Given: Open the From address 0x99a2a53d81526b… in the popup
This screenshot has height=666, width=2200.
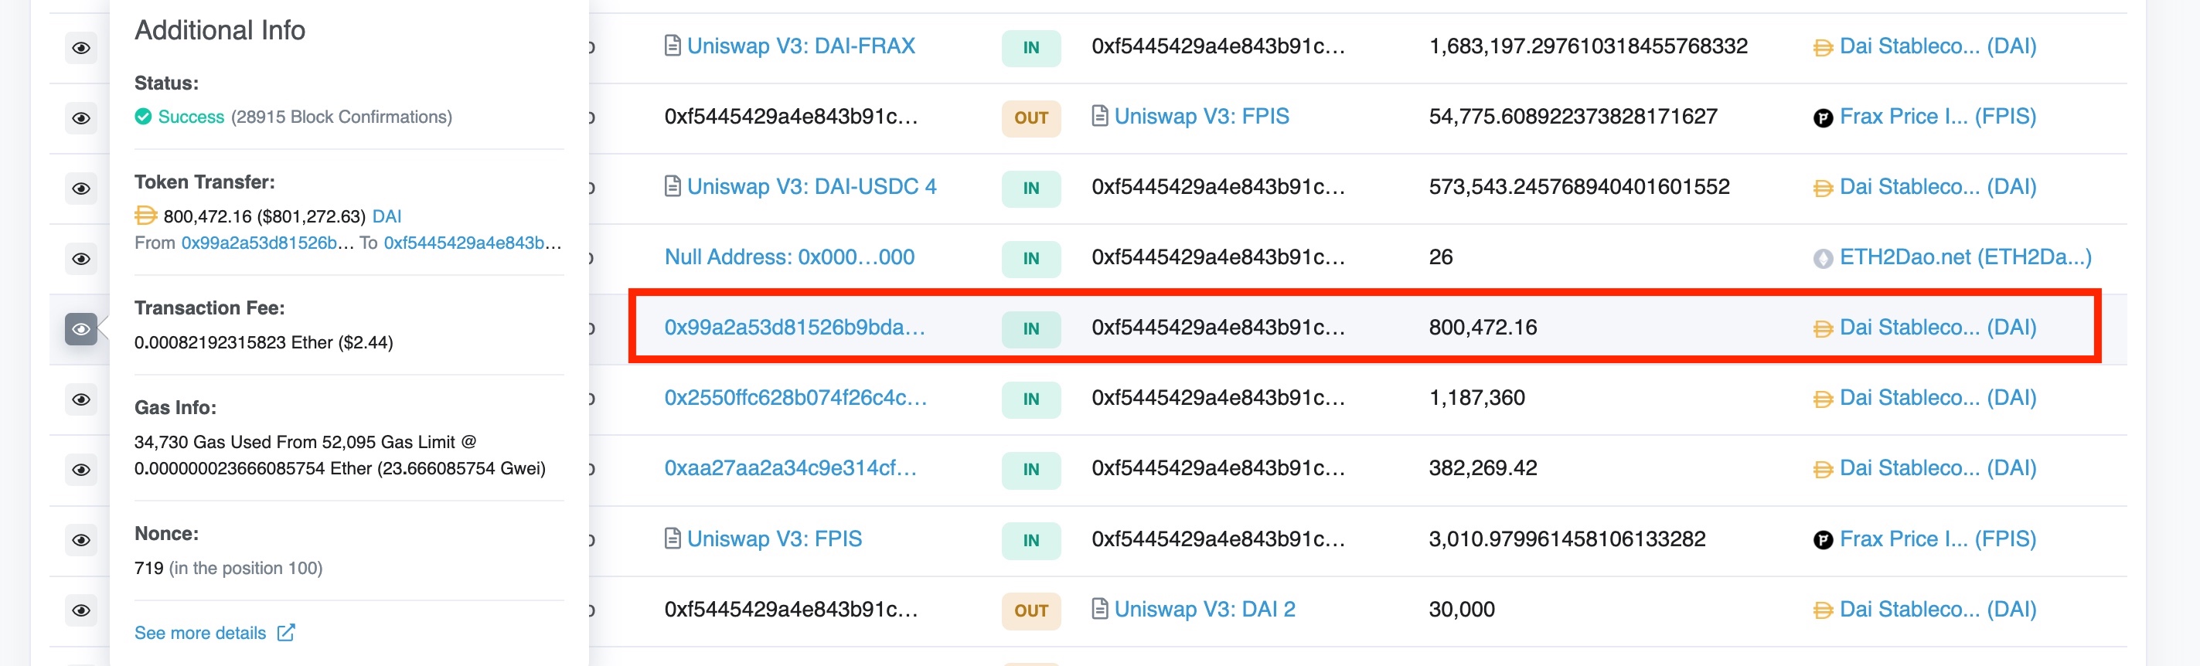Looking at the screenshot, I should [x=267, y=243].
